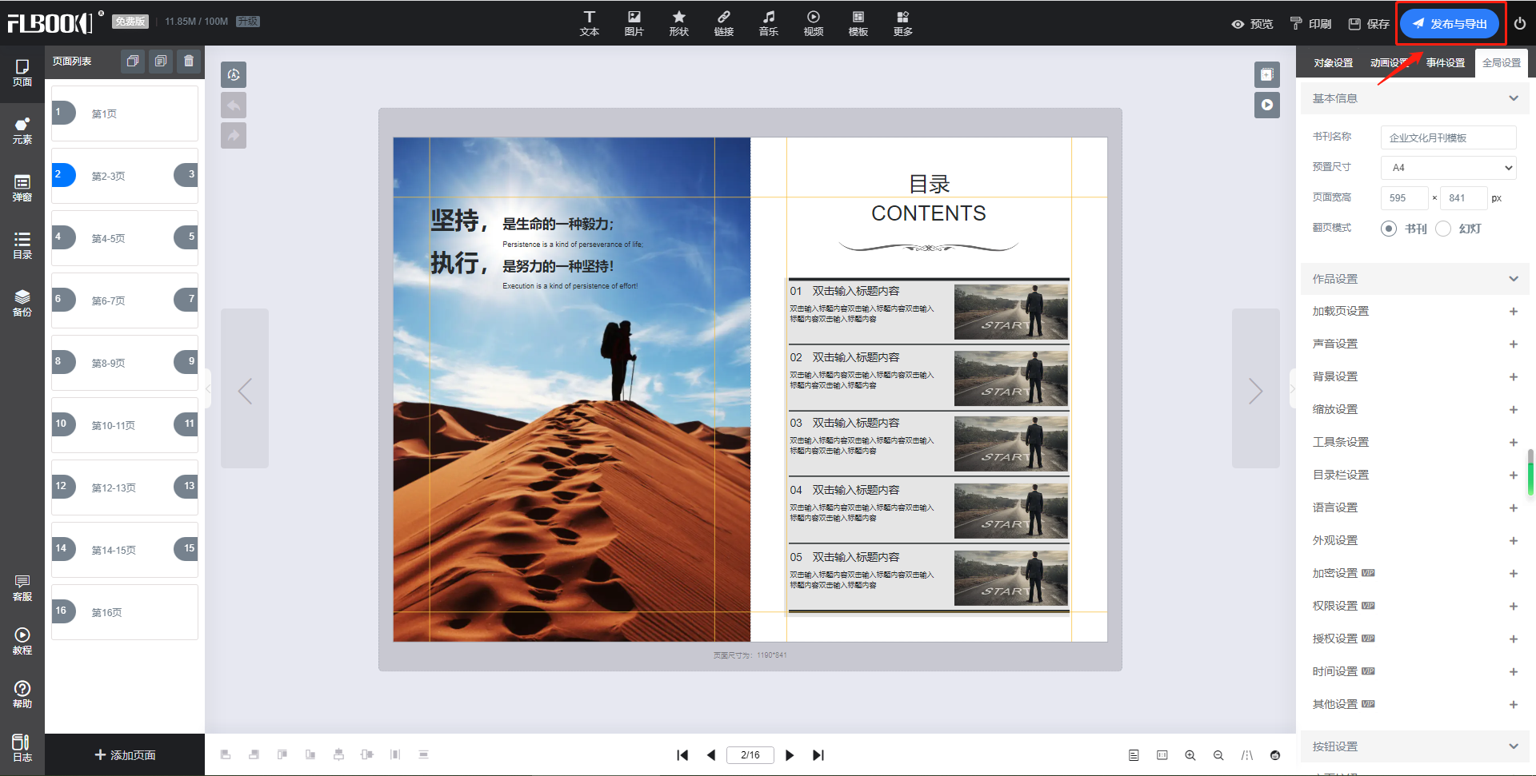Select 弹窗 in left sidebar
The image size is (1536, 776).
[x=22, y=189]
